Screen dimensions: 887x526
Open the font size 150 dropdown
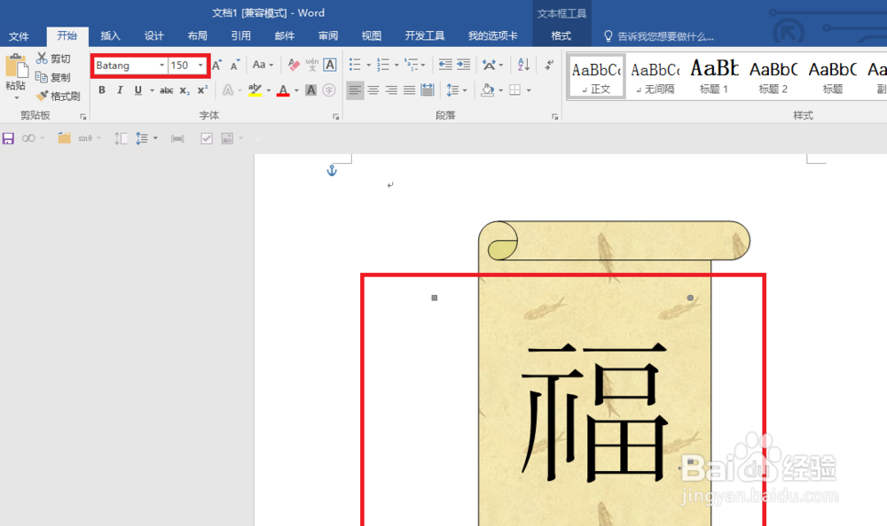pyautogui.click(x=200, y=66)
